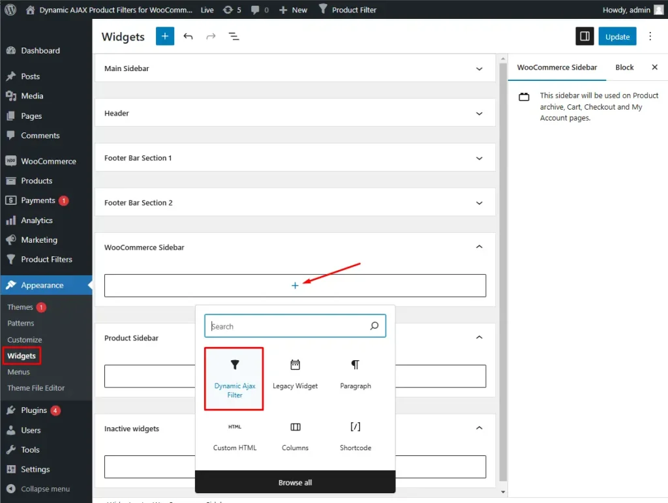The width and height of the screenshot is (668, 503).
Task: Open Posts in admin menu
Action: (46, 76)
